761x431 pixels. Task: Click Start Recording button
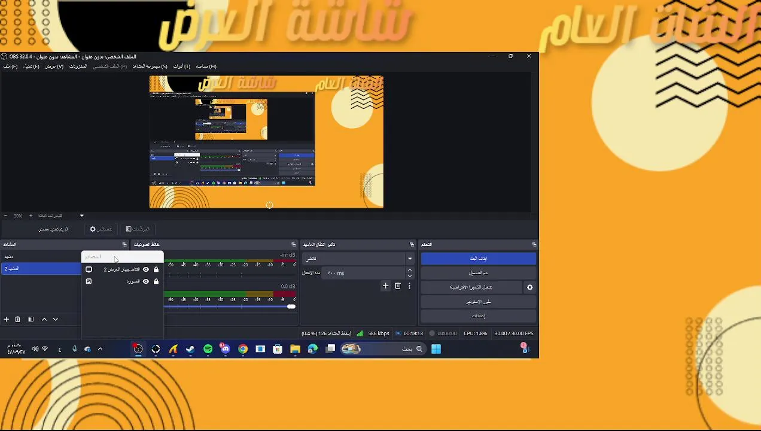(x=478, y=273)
